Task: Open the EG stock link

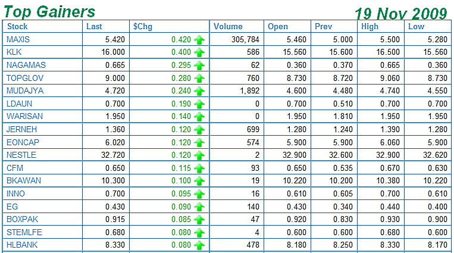Action: (12, 207)
